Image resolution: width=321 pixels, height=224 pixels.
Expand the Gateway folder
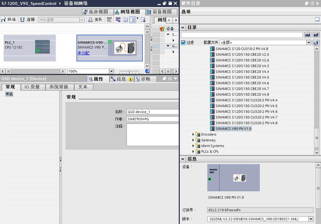[193, 140]
